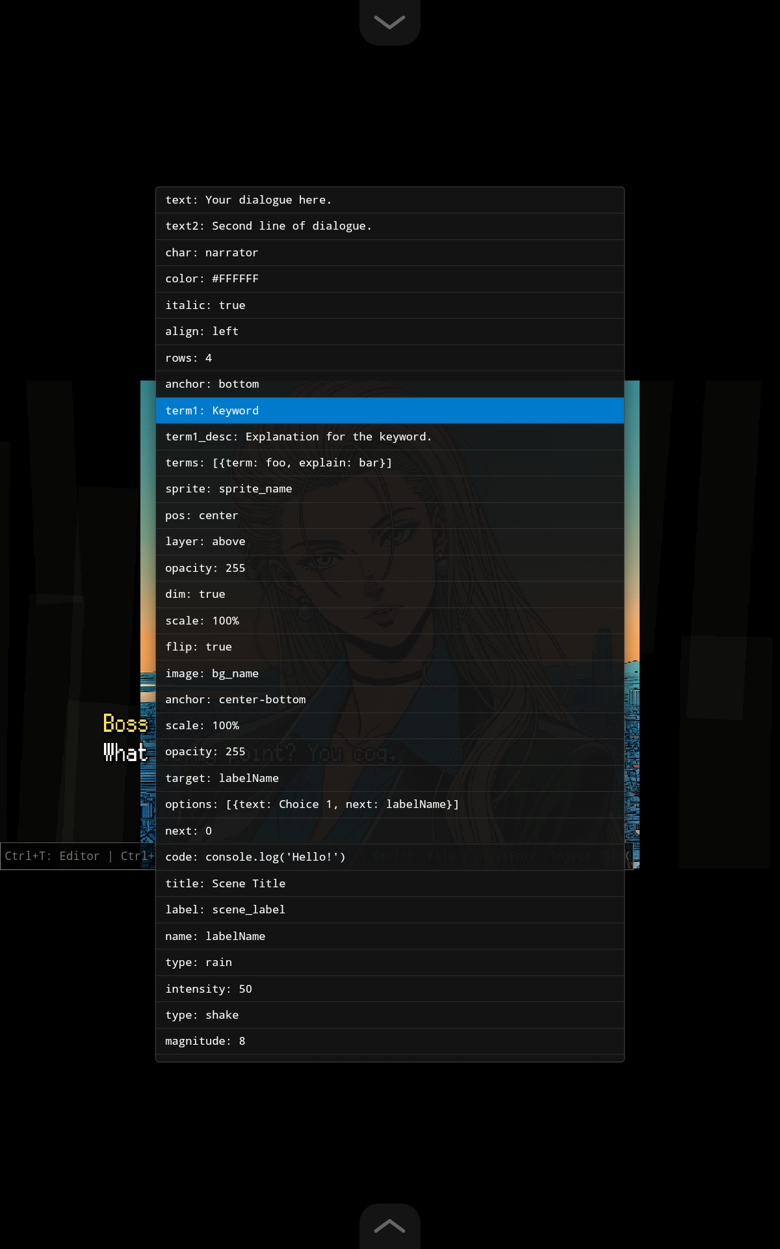The height and width of the screenshot is (1249, 780).
Task: Select 'target: labelName' entry
Action: coord(390,779)
